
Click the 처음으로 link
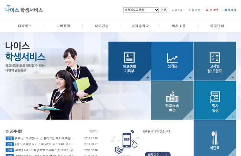(x=194, y=10)
